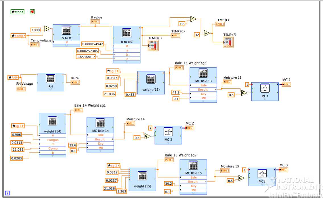Expand the RH block bottom chevron

click(x=51, y=89)
